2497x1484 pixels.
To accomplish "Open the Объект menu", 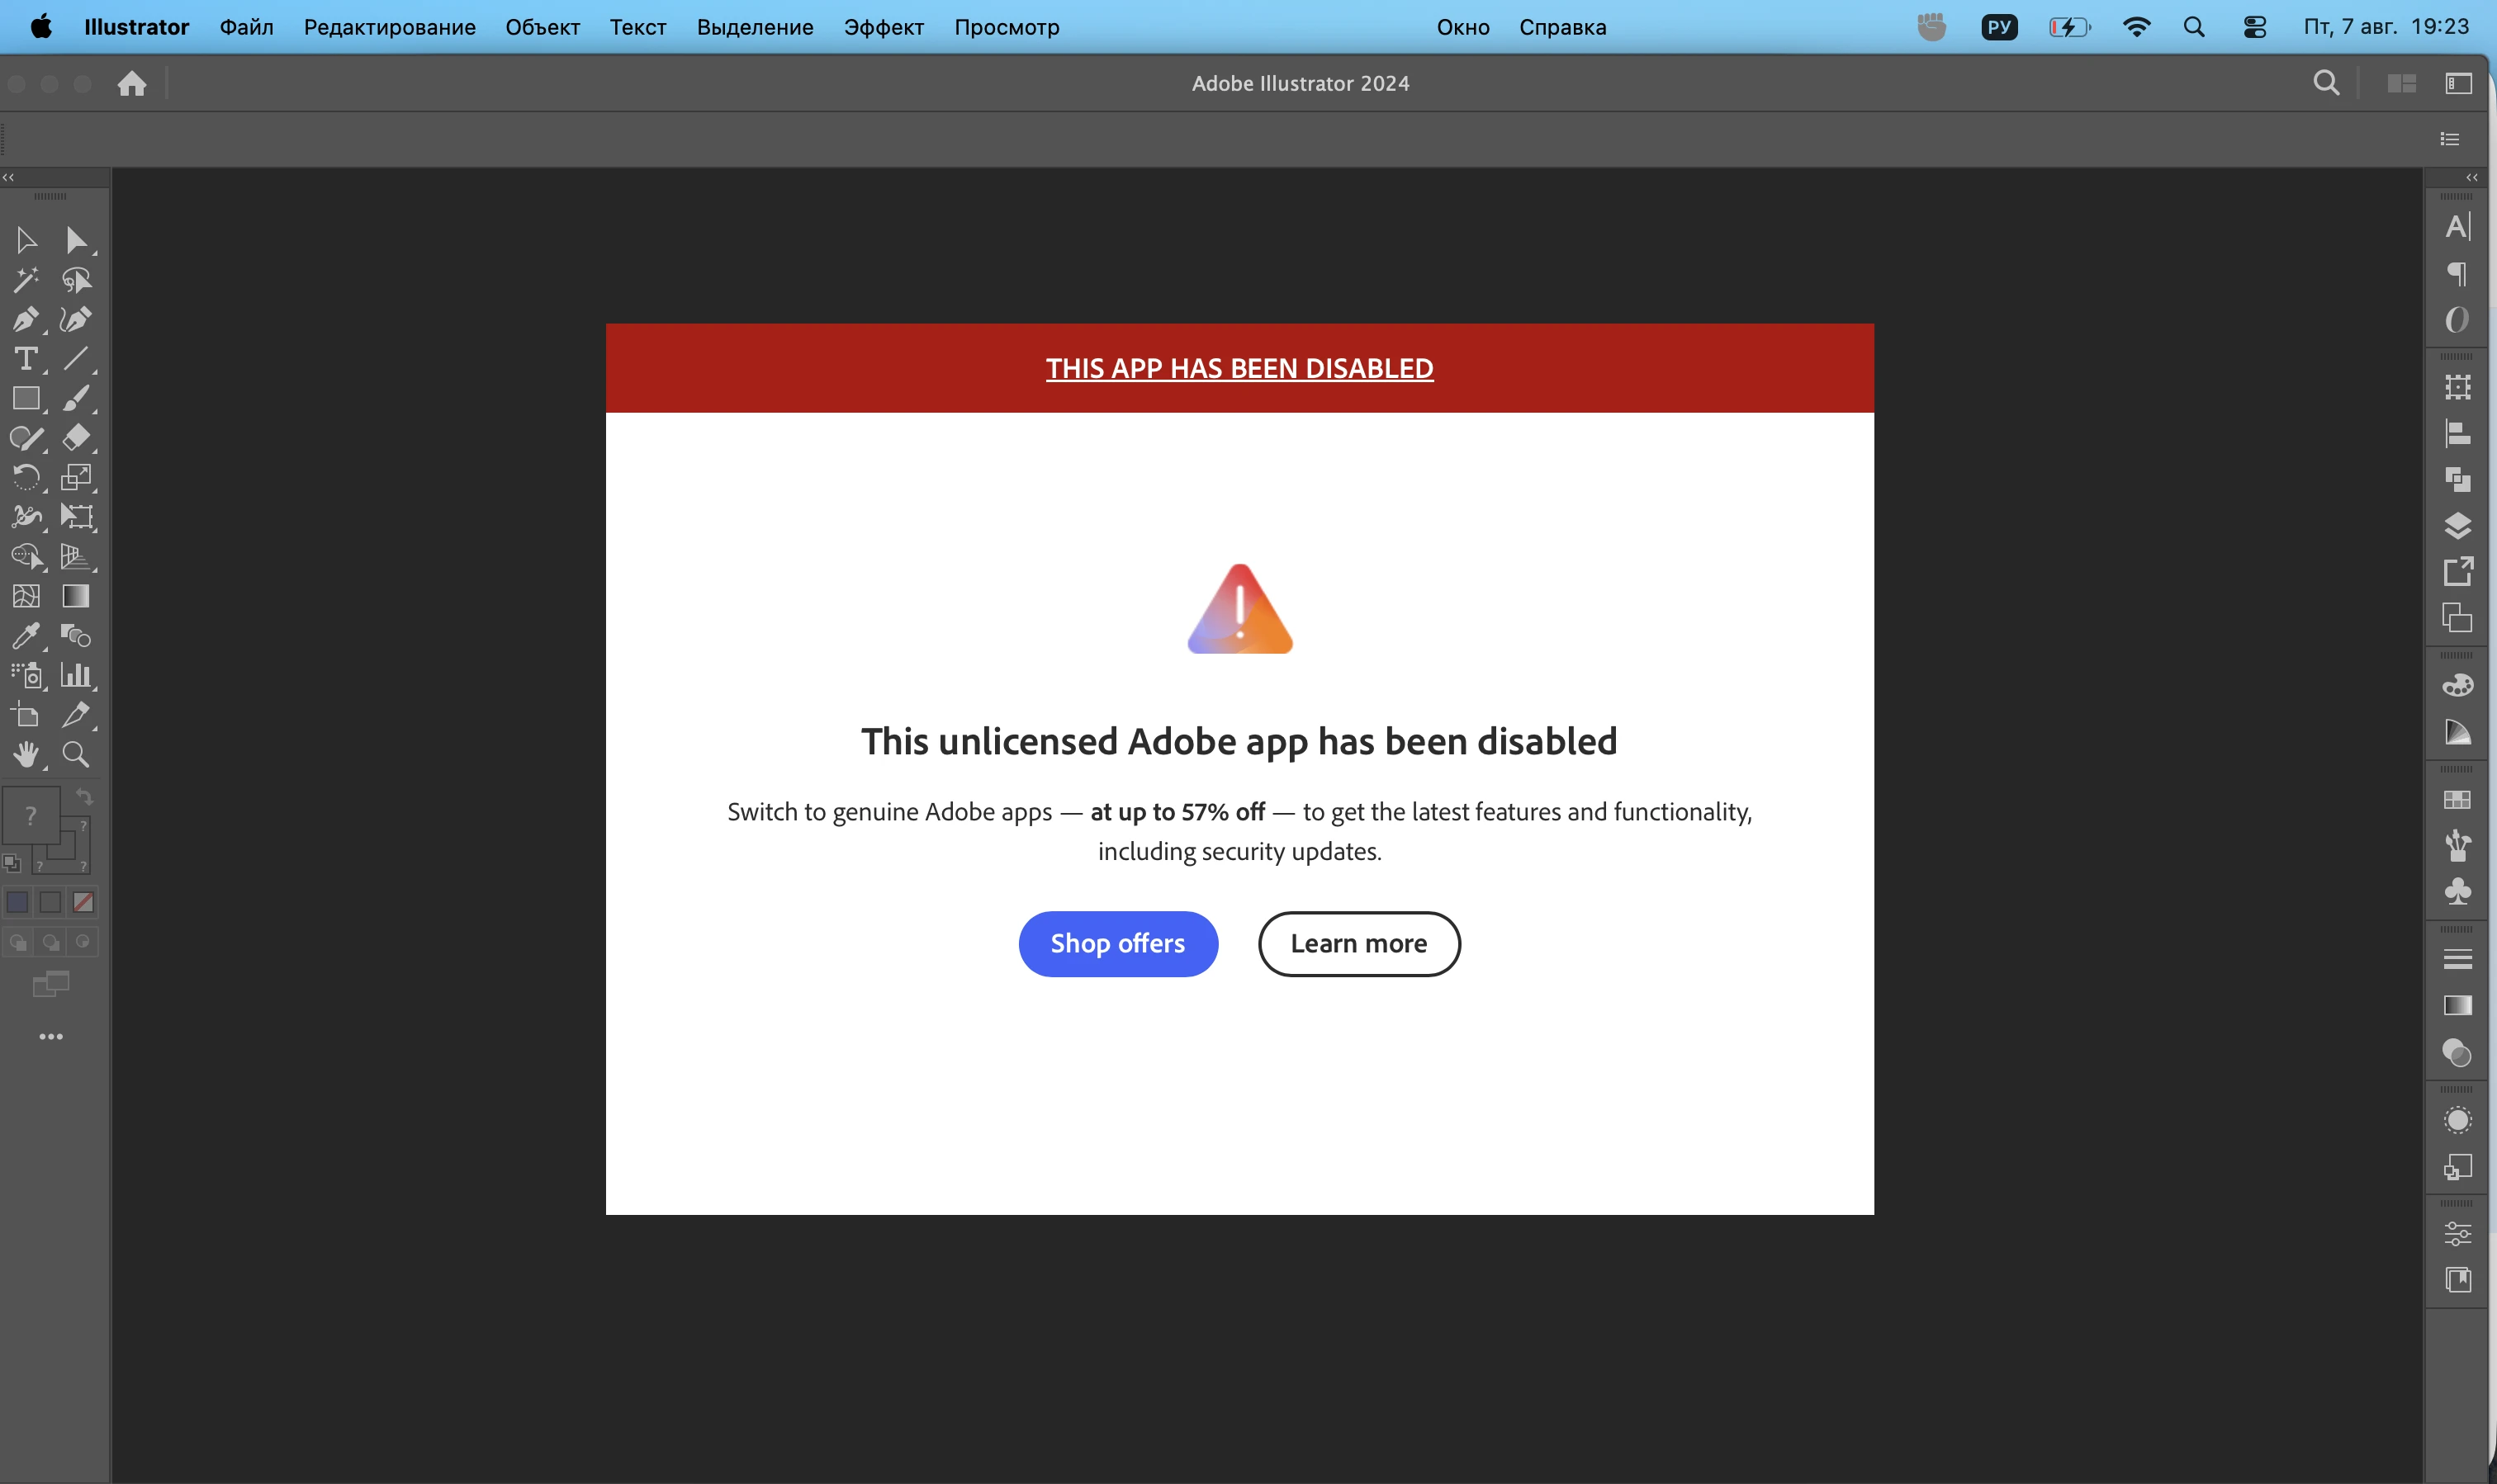I will coord(543,27).
